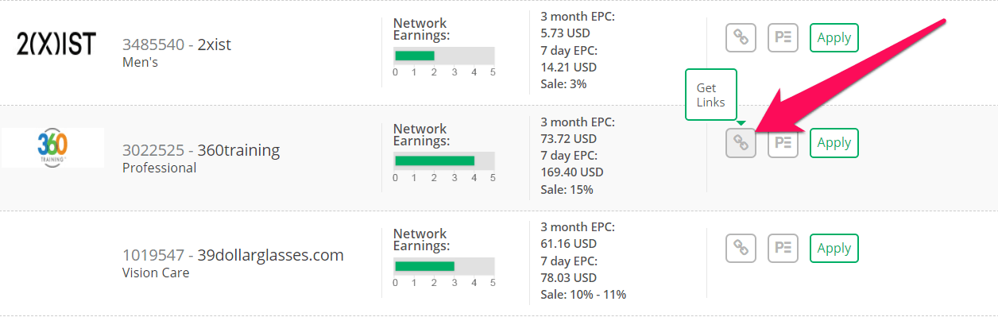Click Get Links icon for 360training

(741, 142)
